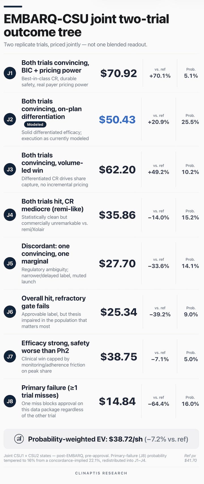The image size is (204, 484).
Task: Click the Modeled tag pill
Action: pos(35,124)
